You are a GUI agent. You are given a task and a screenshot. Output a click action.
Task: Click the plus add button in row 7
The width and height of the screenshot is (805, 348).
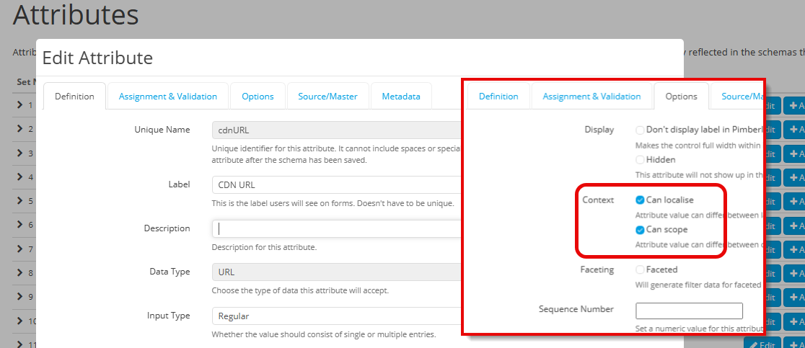[794, 249]
